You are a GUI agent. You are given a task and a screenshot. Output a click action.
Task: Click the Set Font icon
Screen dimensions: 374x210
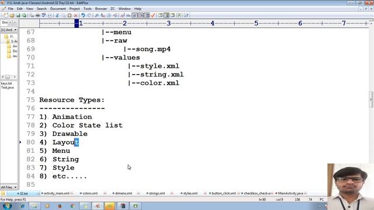click(122, 16)
